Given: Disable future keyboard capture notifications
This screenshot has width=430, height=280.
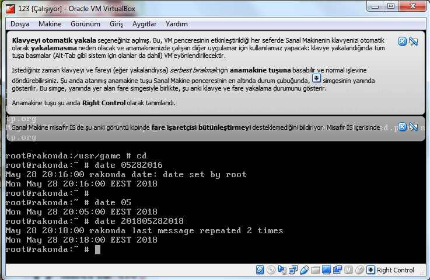Looking at the screenshot, I should [x=413, y=42].
